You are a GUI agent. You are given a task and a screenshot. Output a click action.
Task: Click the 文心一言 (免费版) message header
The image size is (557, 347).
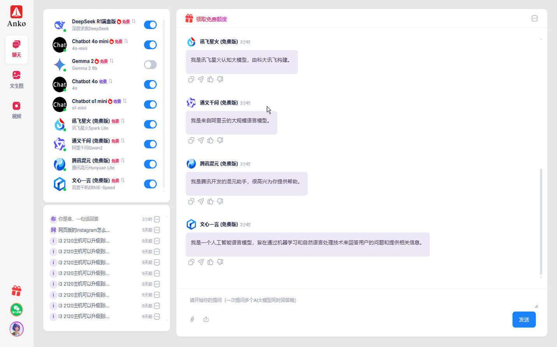pyautogui.click(x=219, y=224)
